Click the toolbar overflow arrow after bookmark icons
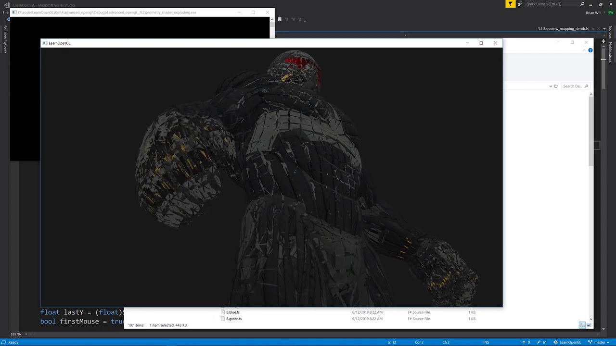This screenshot has width=616, height=346. tap(305, 20)
